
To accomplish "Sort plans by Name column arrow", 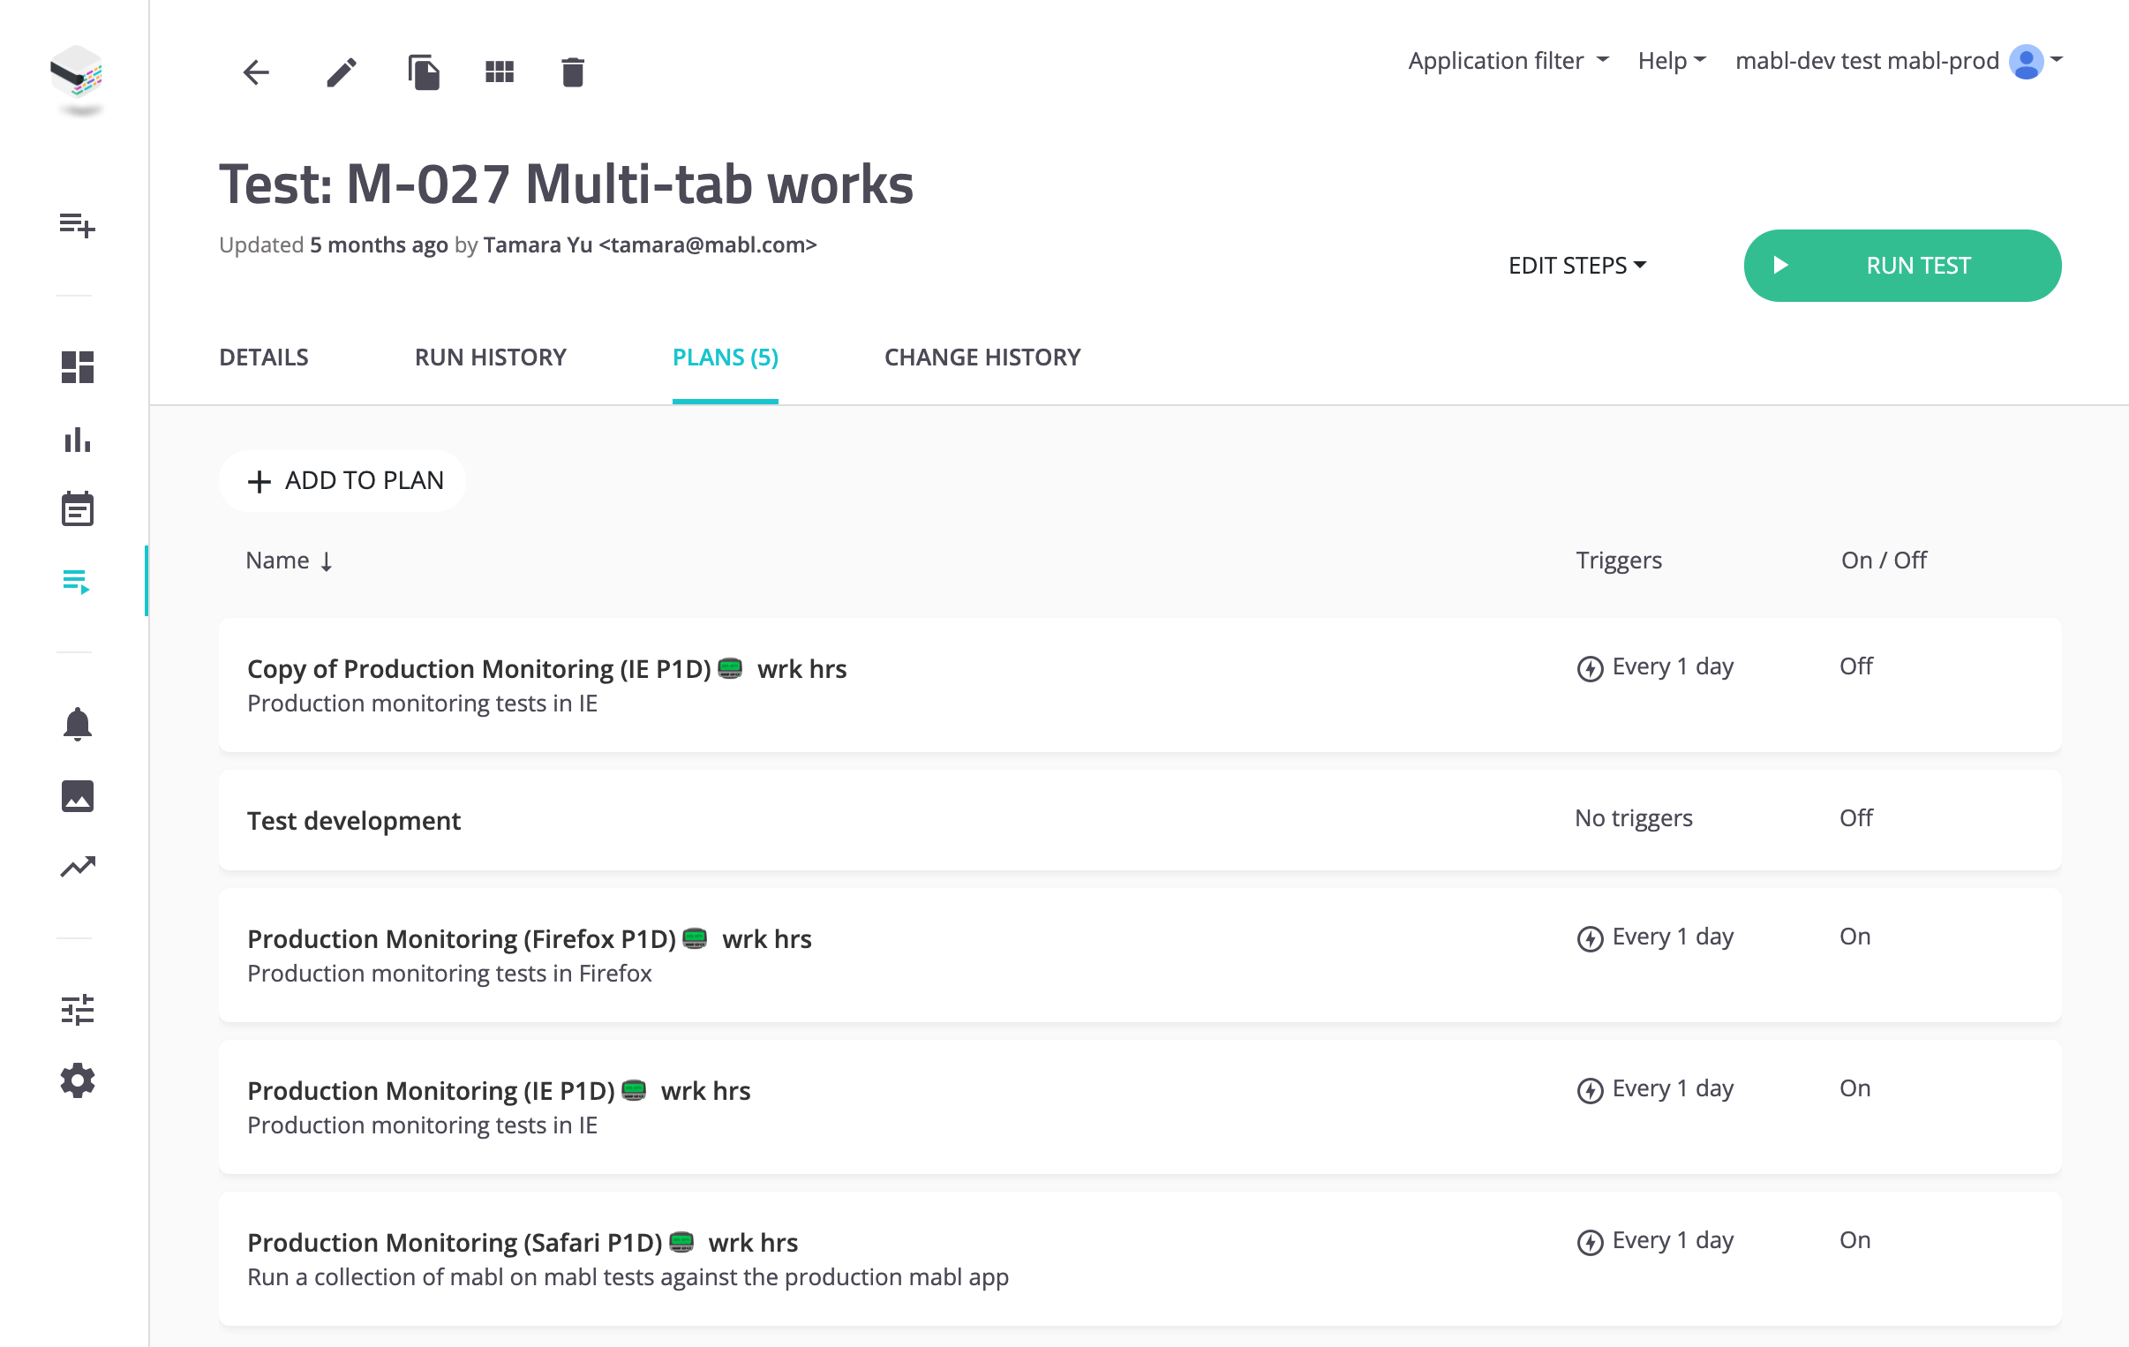I will 327,561.
